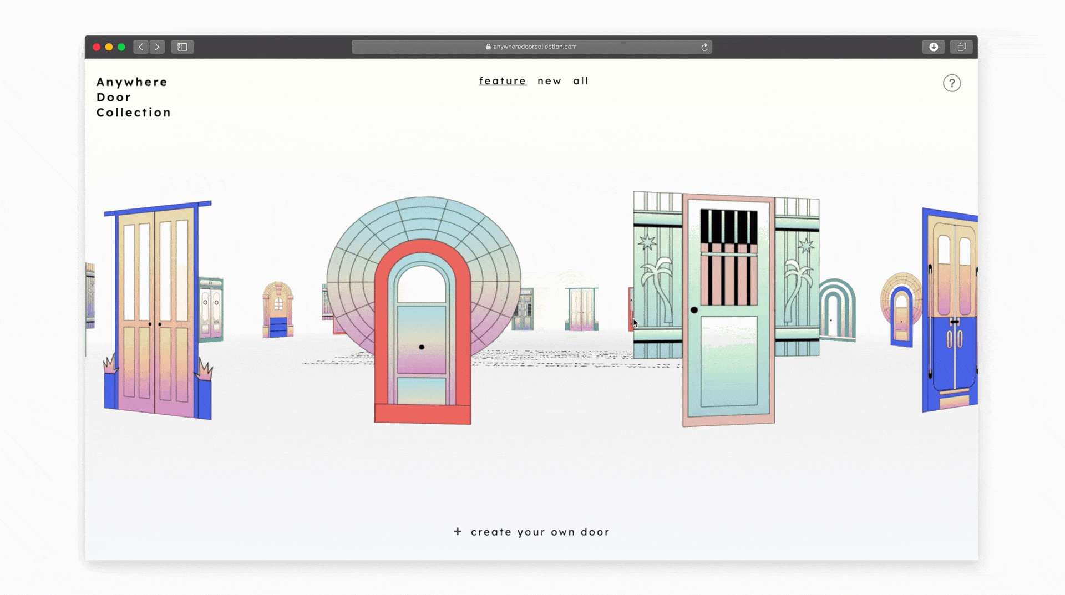Close the window with the red button
Screen dimensions: 1065x595
tap(97, 47)
